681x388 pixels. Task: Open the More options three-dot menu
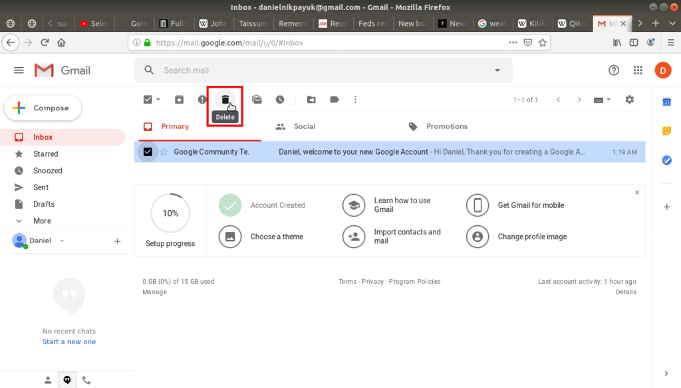tap(355, 100)
